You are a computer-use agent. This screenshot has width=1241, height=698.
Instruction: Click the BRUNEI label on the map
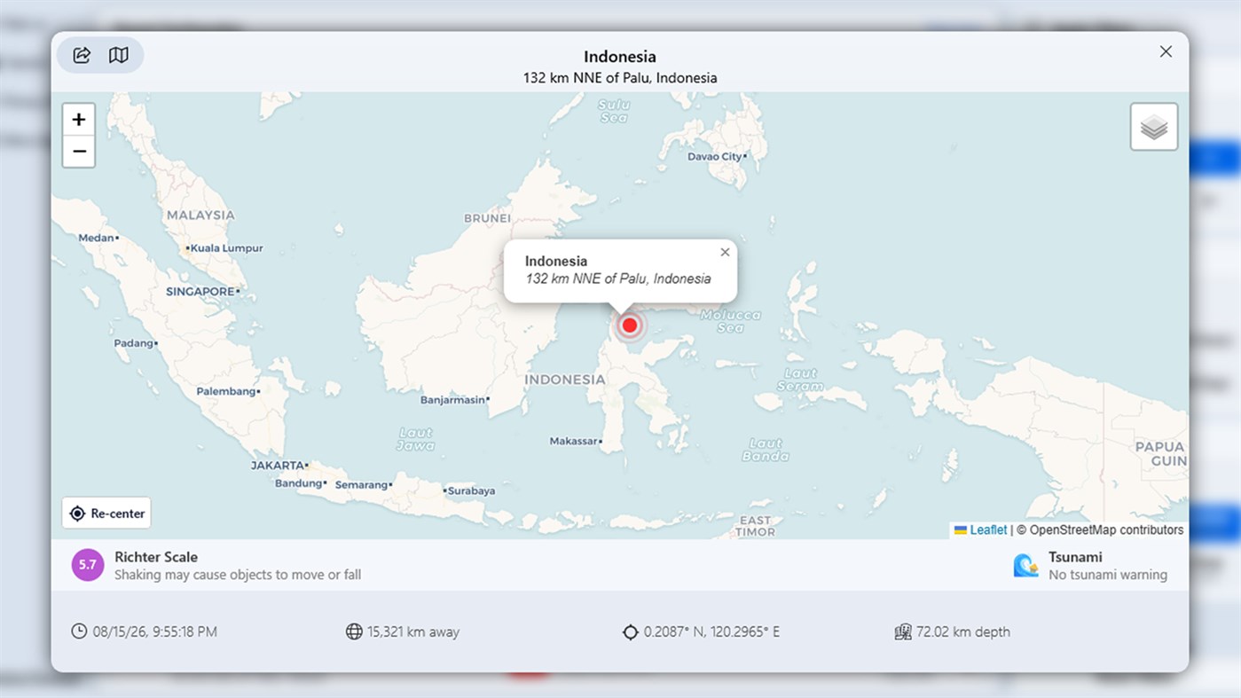(487, 218)
